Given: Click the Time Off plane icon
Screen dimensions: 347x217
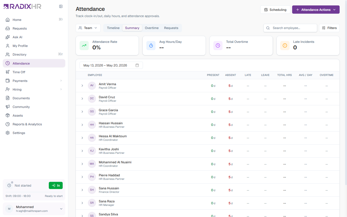Looking at the screenshot, I should pyautogui.click(x=8, y=72).
